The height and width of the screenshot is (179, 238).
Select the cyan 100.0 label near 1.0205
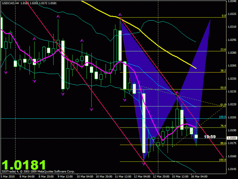point(222,117)
